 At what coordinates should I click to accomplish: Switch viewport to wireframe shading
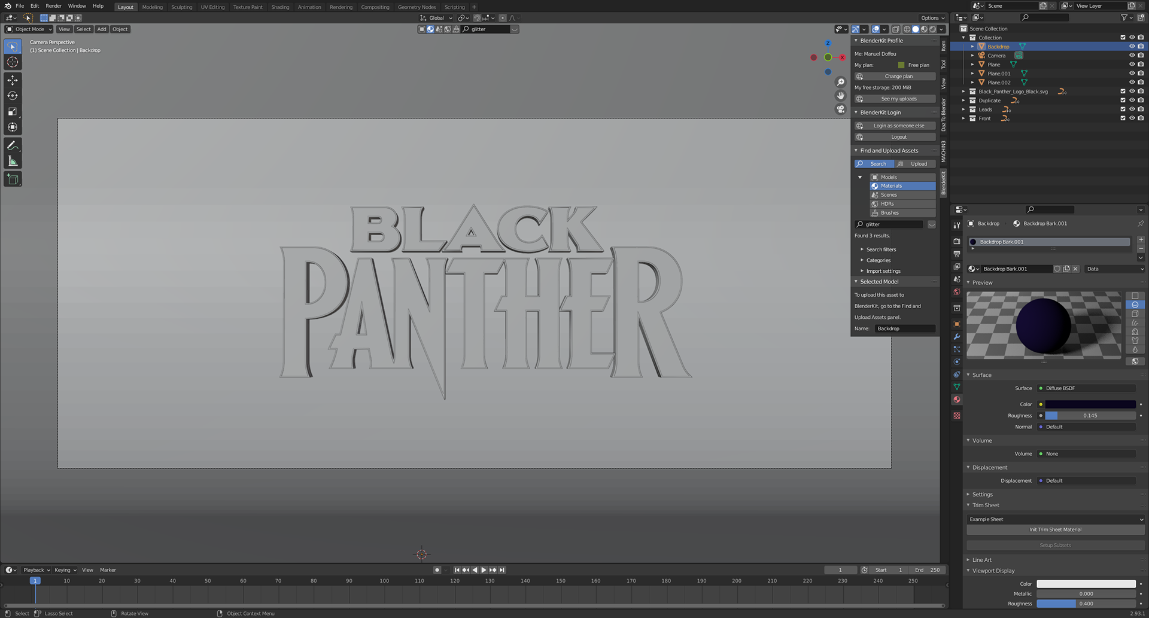click(907, 29)
